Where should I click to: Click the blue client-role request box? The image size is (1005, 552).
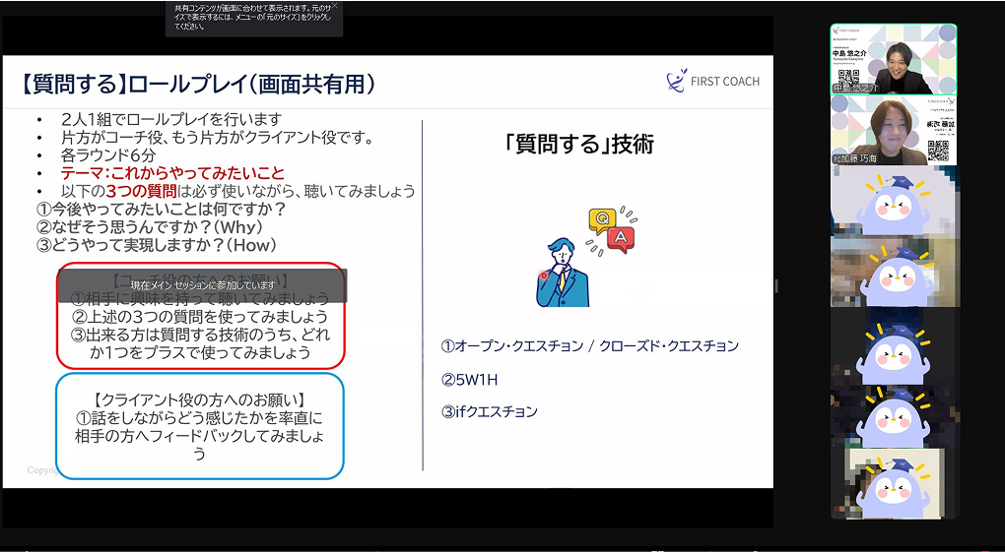(200, 425)
